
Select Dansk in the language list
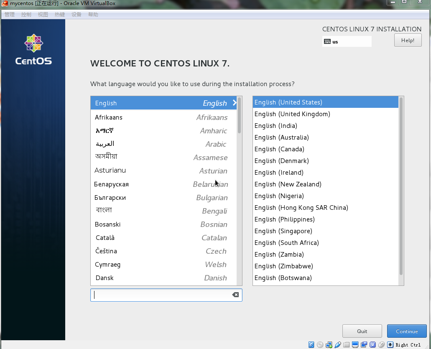pyautogui.click(x=163, y=278)
